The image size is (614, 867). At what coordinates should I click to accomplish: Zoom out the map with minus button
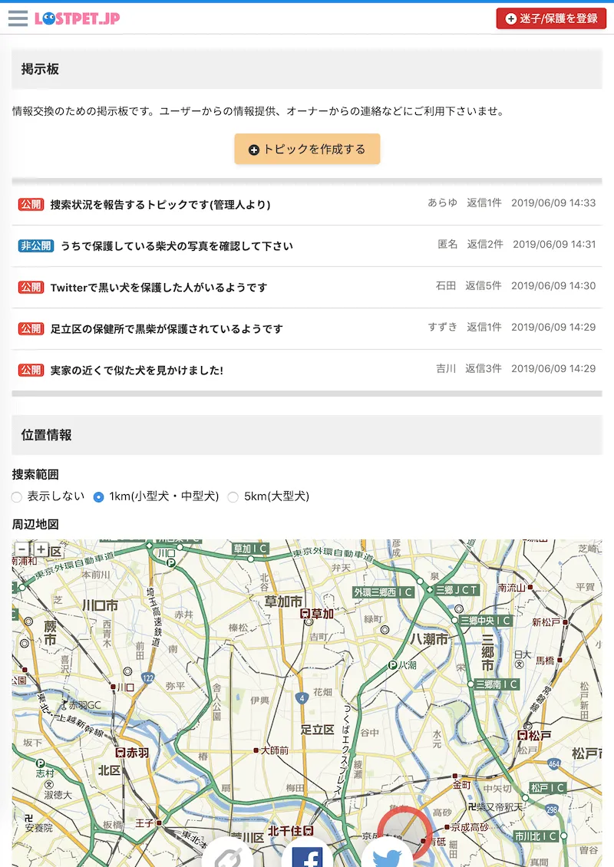pos(22,549)
